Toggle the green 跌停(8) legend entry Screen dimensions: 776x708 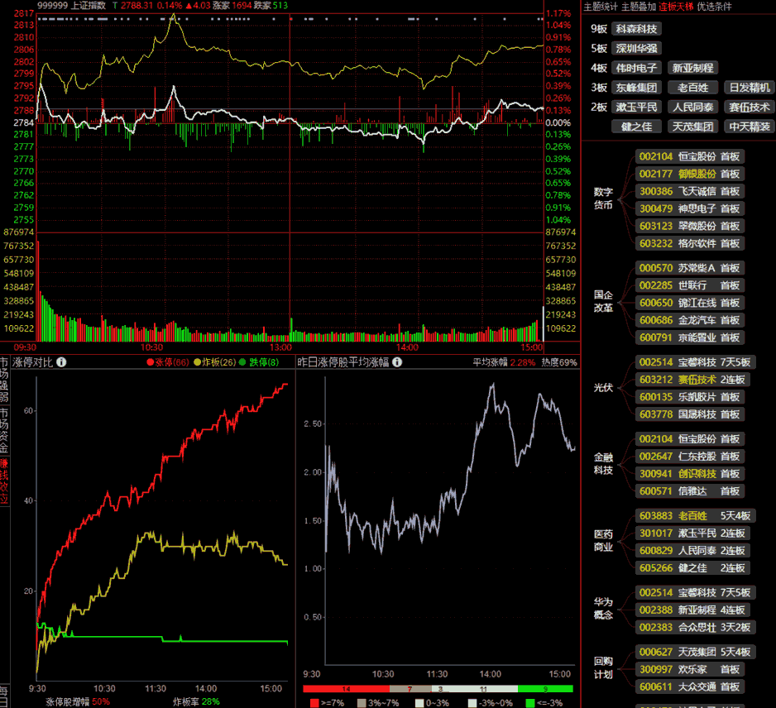click(x=259, y=362)
